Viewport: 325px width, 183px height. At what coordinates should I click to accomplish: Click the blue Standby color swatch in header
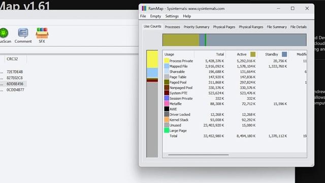284,54
